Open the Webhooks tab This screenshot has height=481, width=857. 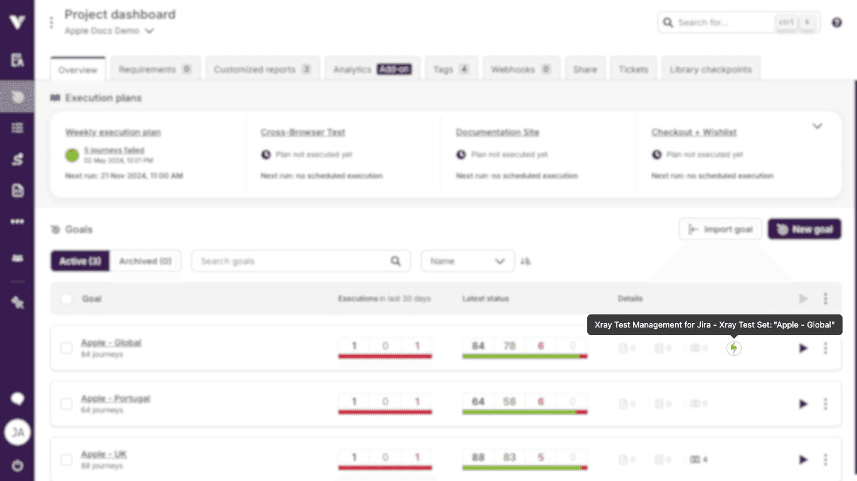point(521,70)
